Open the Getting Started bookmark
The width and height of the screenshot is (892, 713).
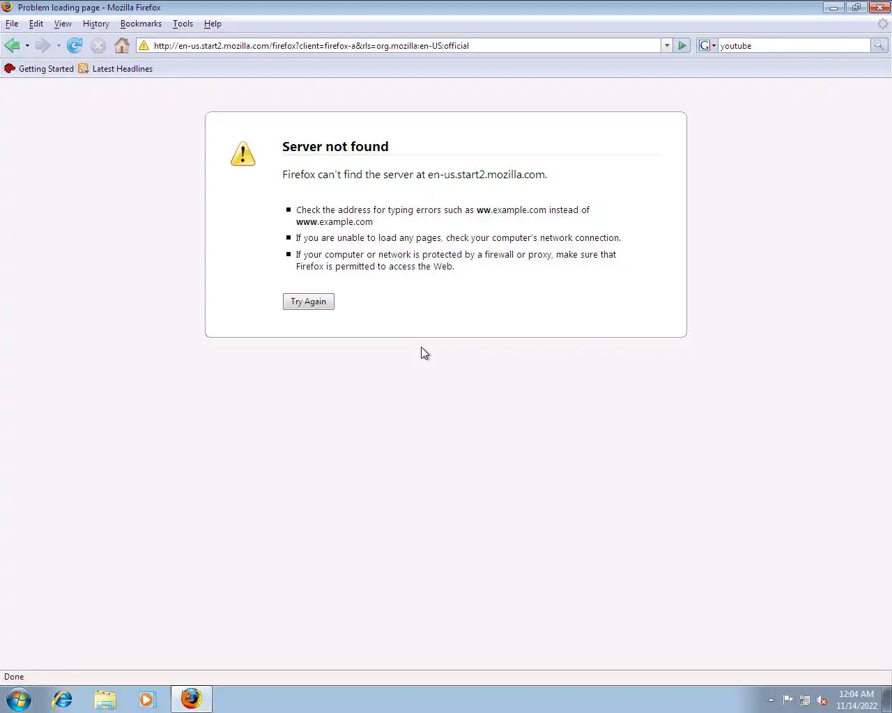[x=39, y=69]
